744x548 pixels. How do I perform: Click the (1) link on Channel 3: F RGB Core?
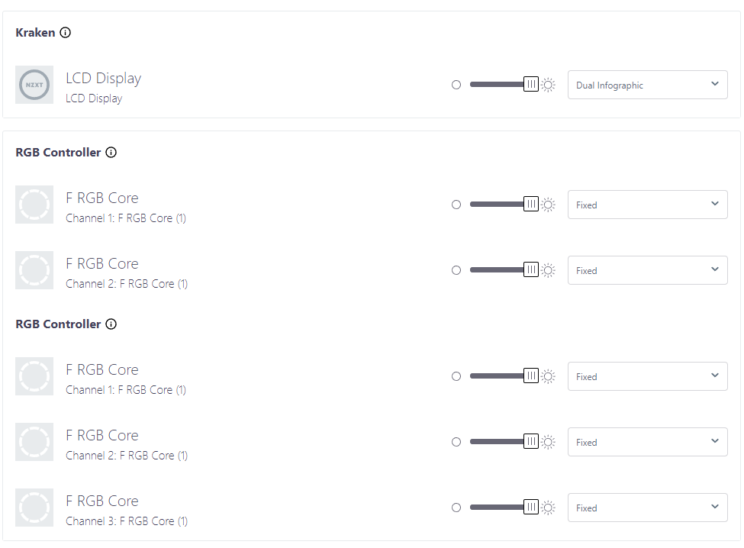point(182,521)
